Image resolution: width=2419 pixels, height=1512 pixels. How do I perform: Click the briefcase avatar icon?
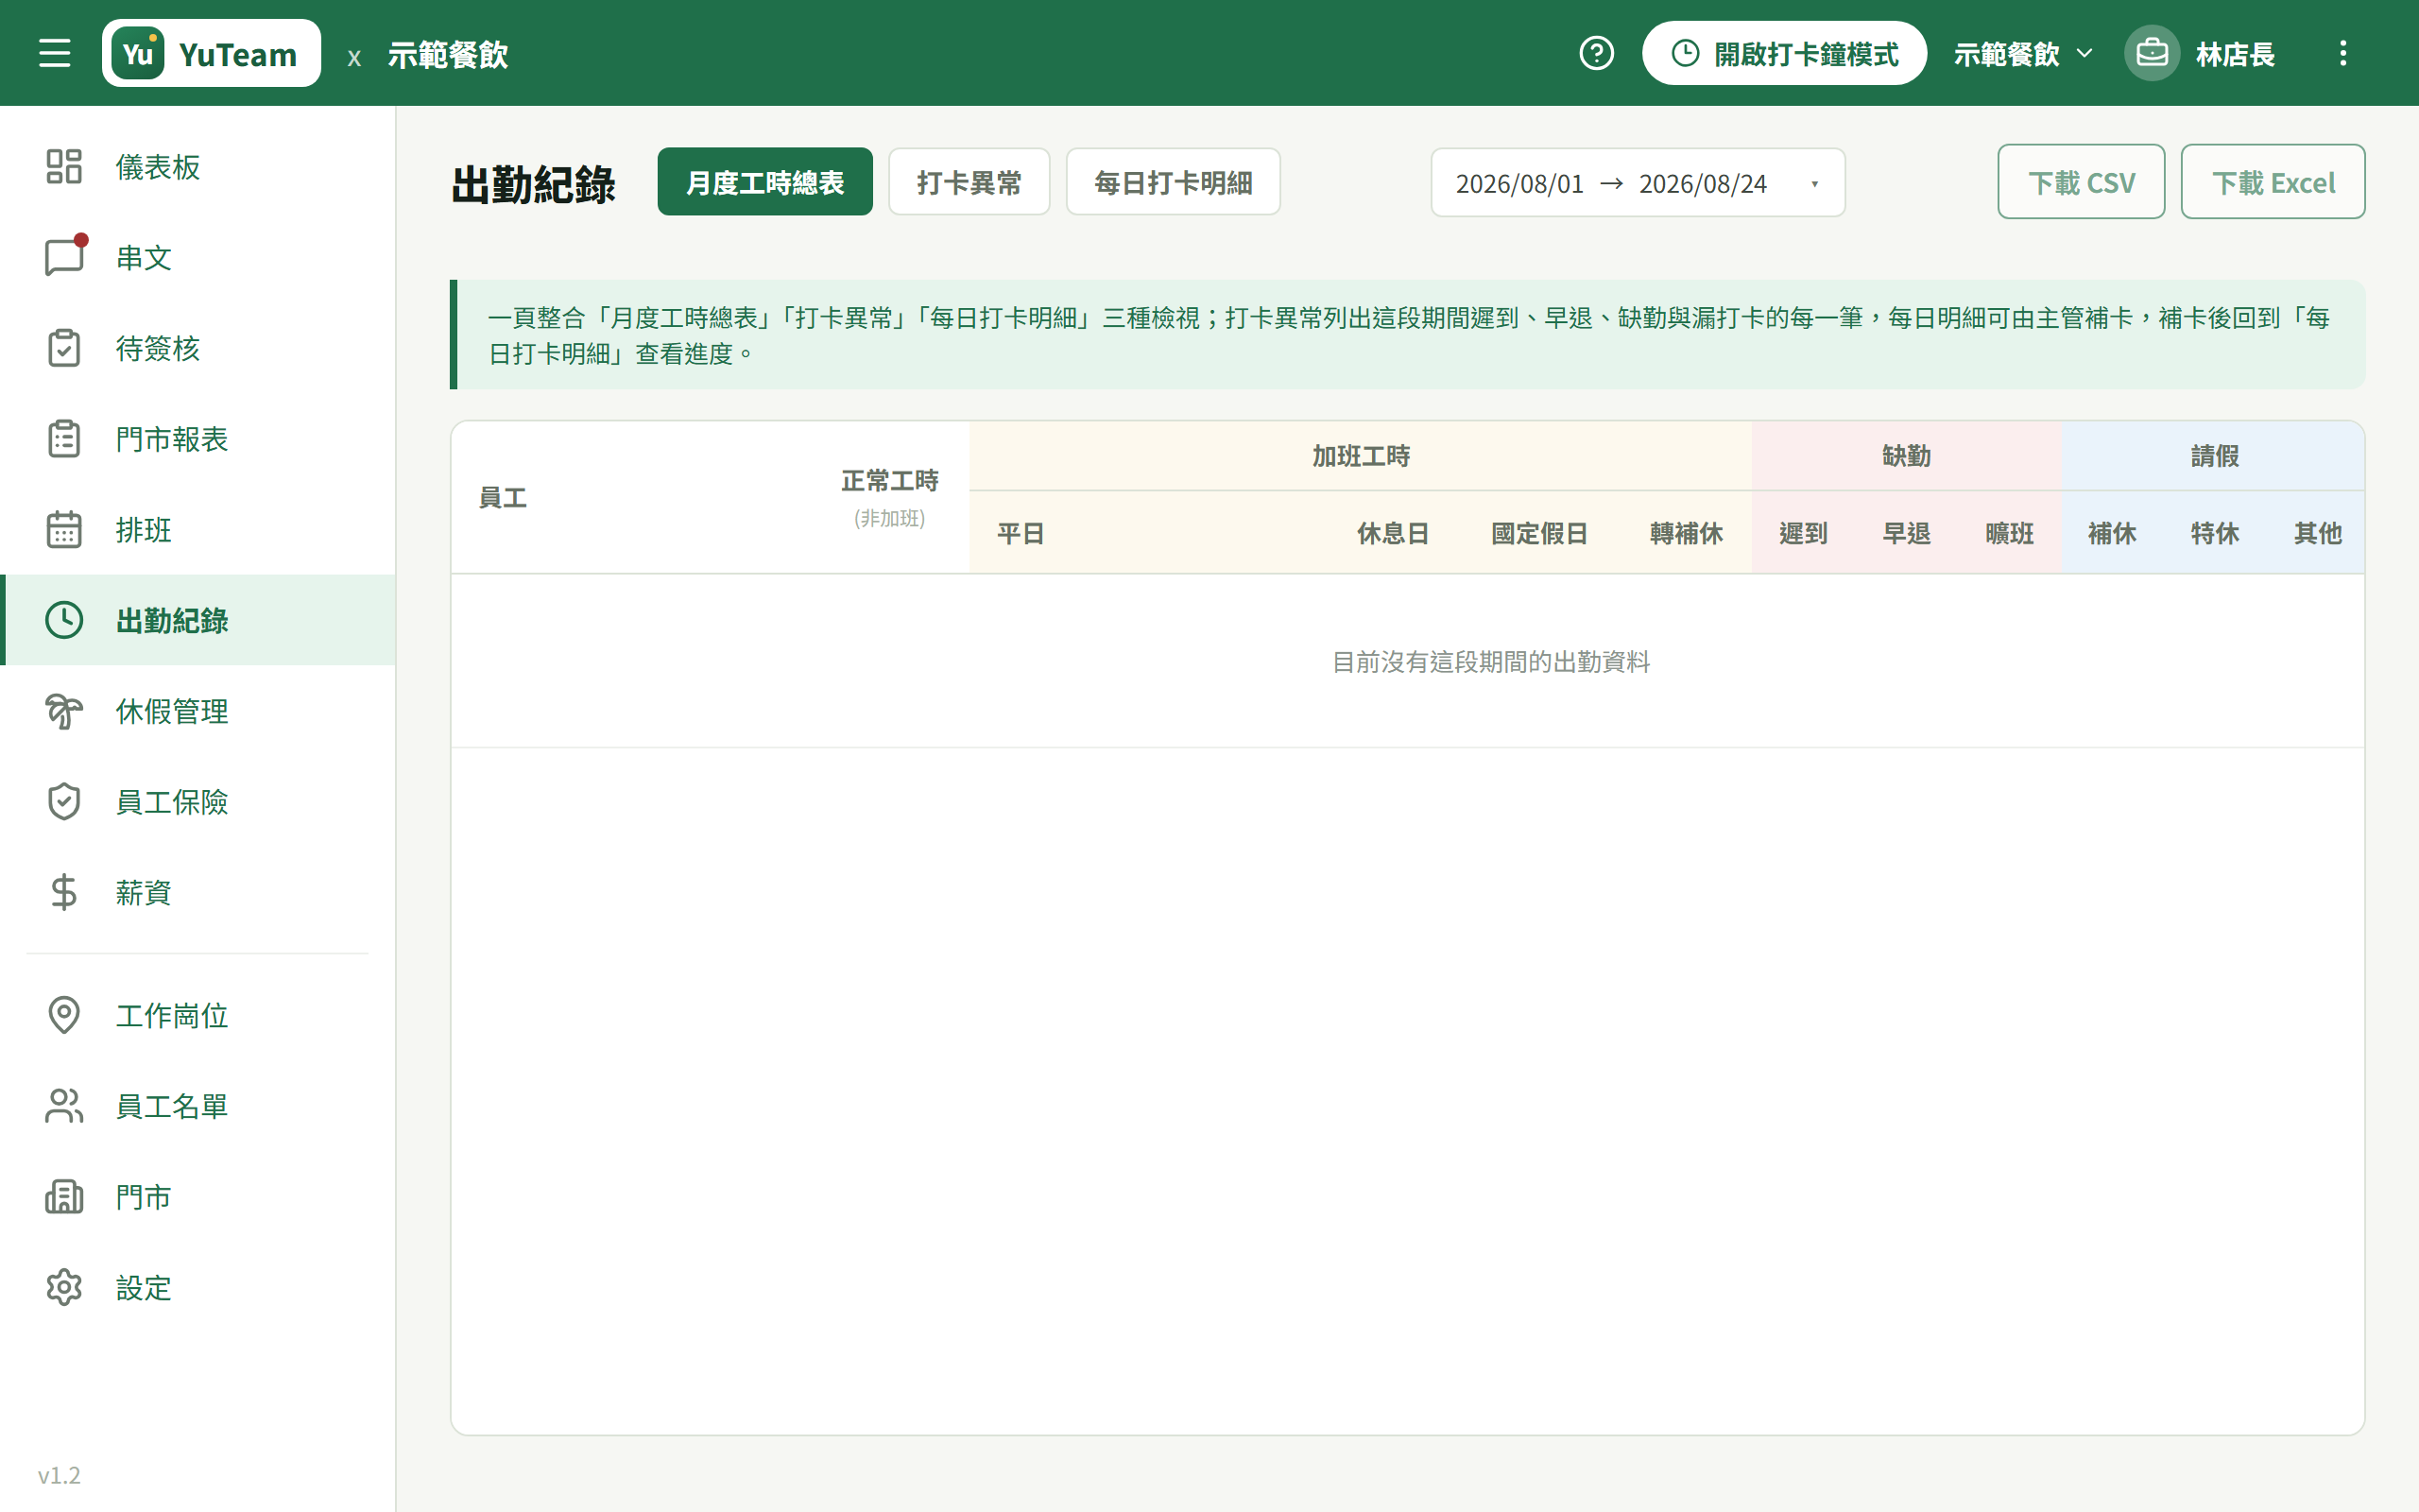[x=2151, y=53]
